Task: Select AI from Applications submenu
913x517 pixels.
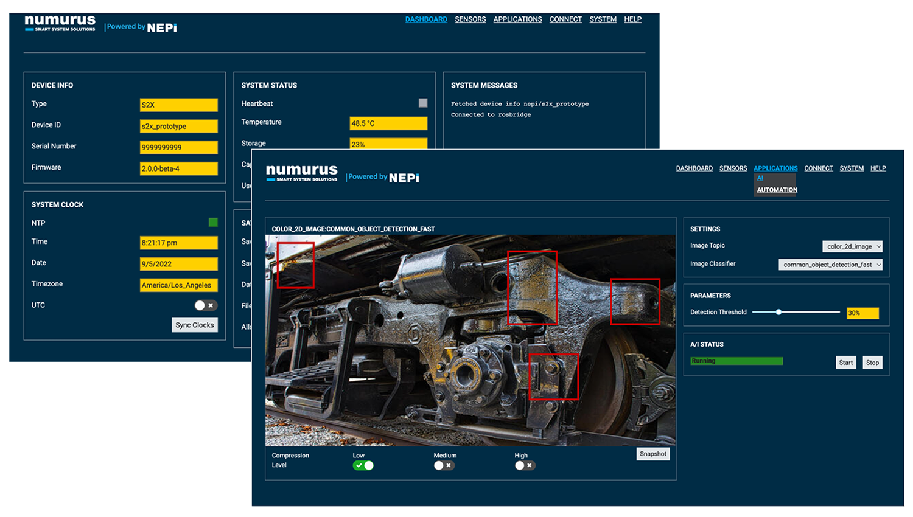Action: (760, 178)
